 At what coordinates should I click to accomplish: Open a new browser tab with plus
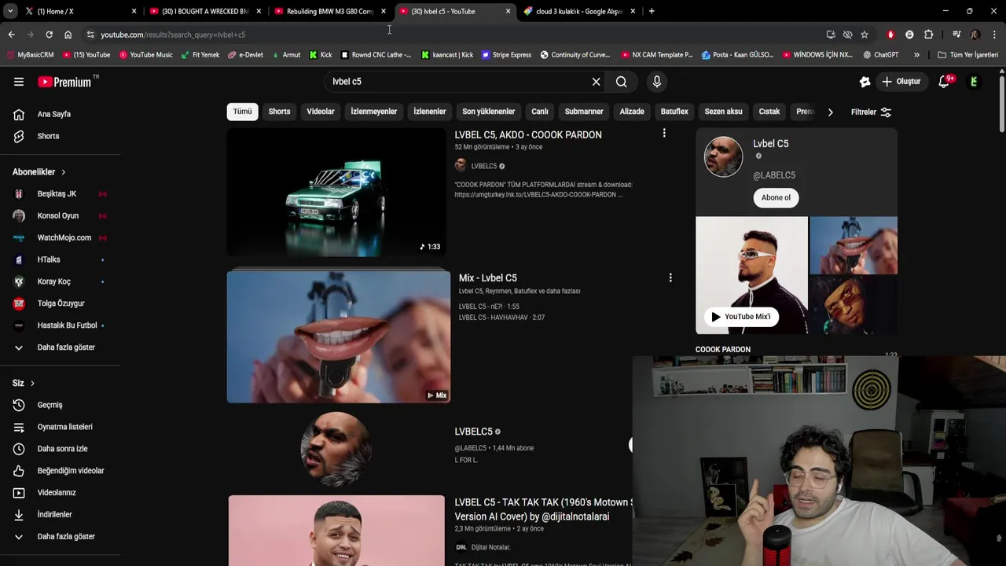[652, 11]
